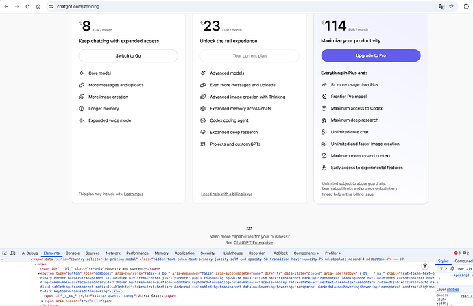
Task: Bookmark this page with the star icon
Action: click(x=451, y=6)
